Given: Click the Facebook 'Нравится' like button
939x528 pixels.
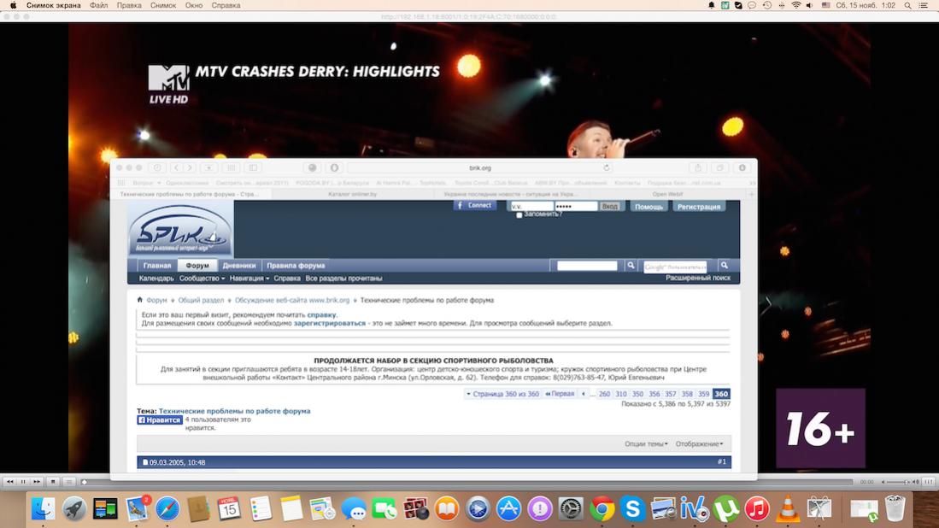Looking at the screenshot, I should [161, 420].
